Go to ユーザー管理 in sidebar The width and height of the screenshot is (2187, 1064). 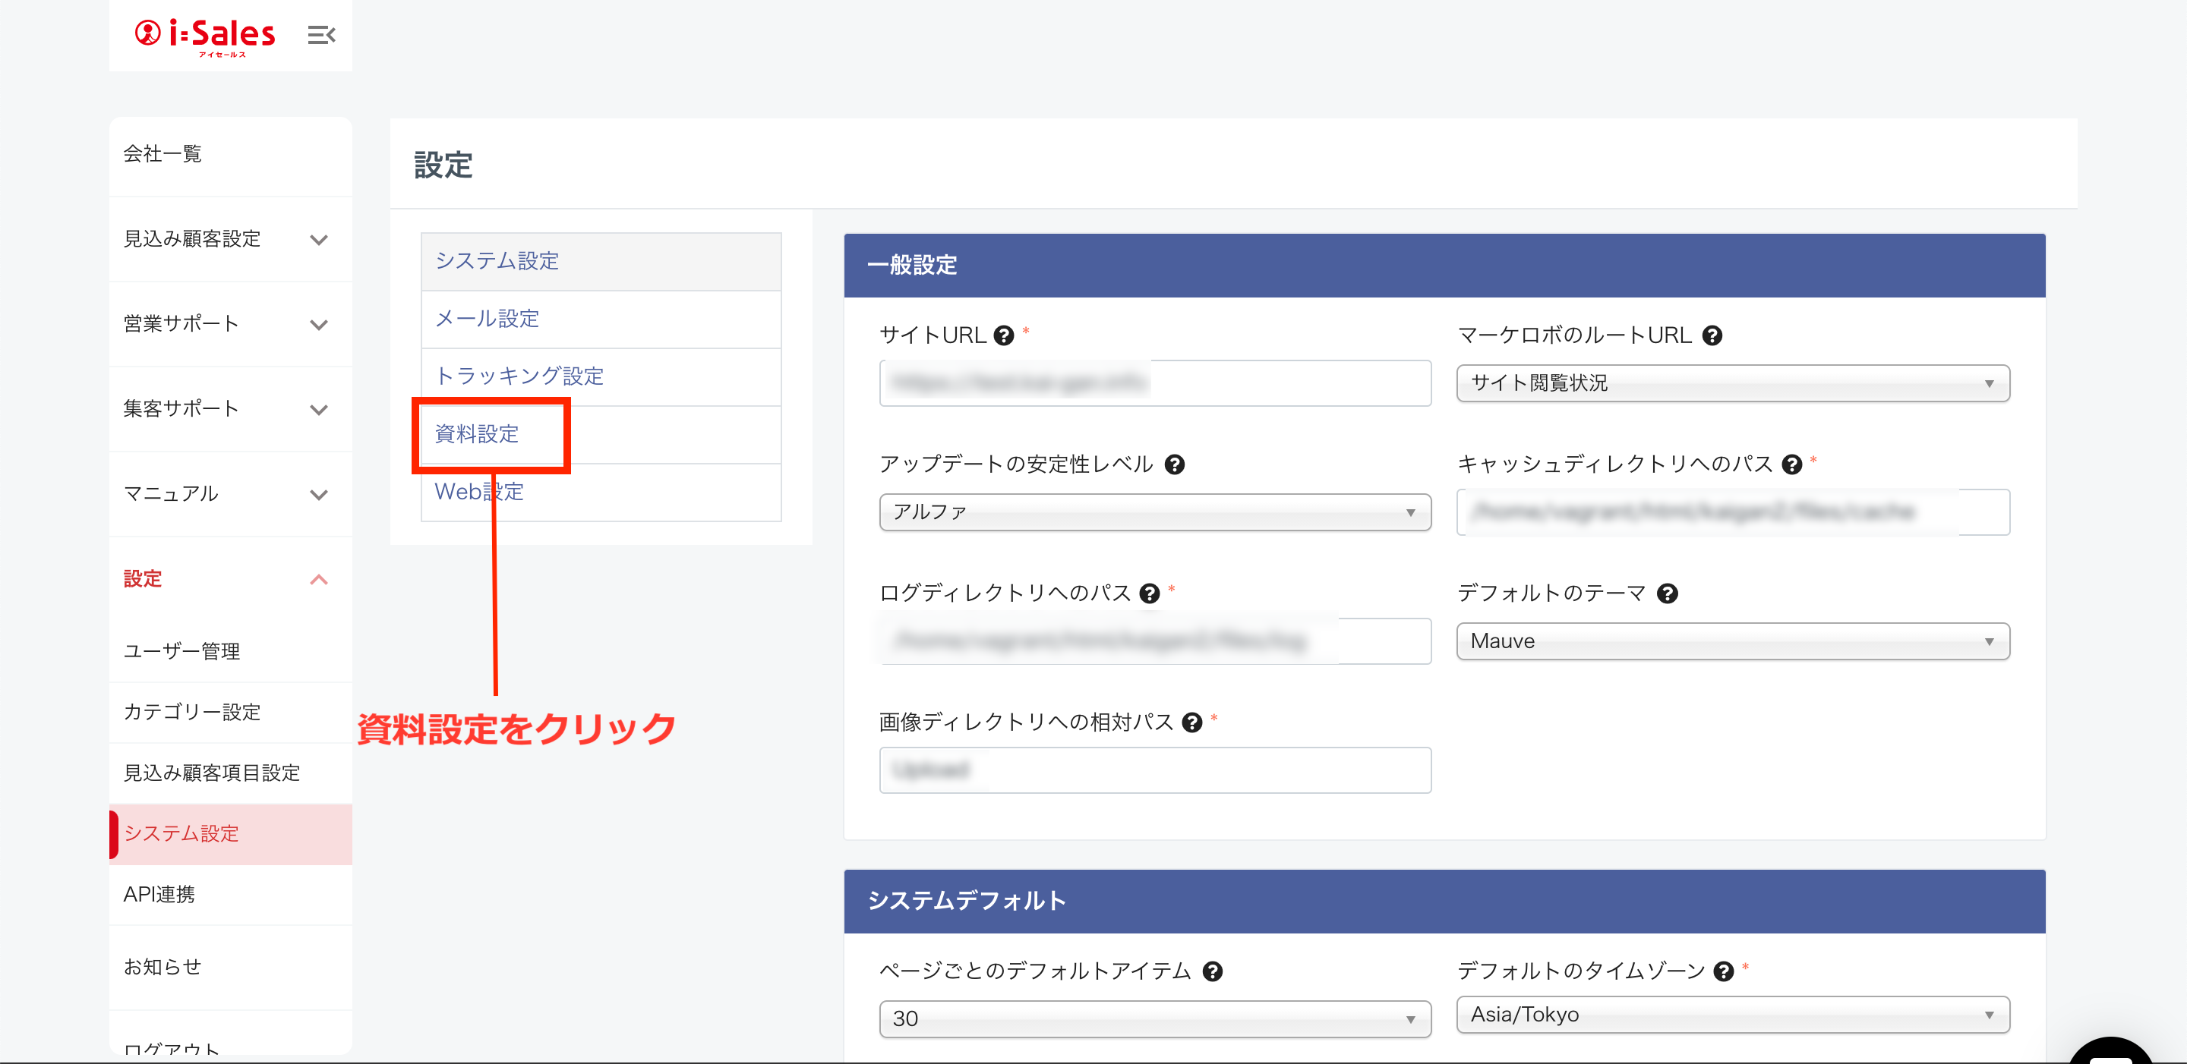[x=181, y=652]
